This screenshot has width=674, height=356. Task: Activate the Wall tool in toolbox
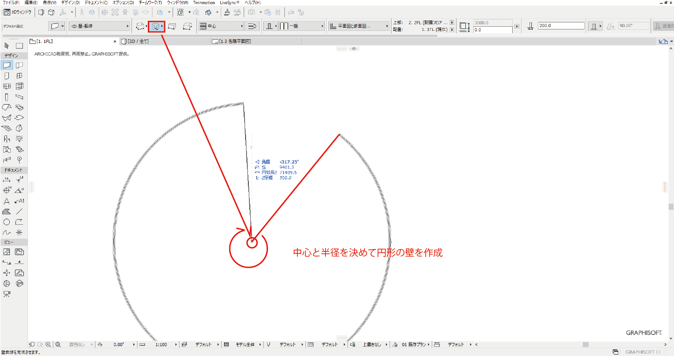[7, 65]
